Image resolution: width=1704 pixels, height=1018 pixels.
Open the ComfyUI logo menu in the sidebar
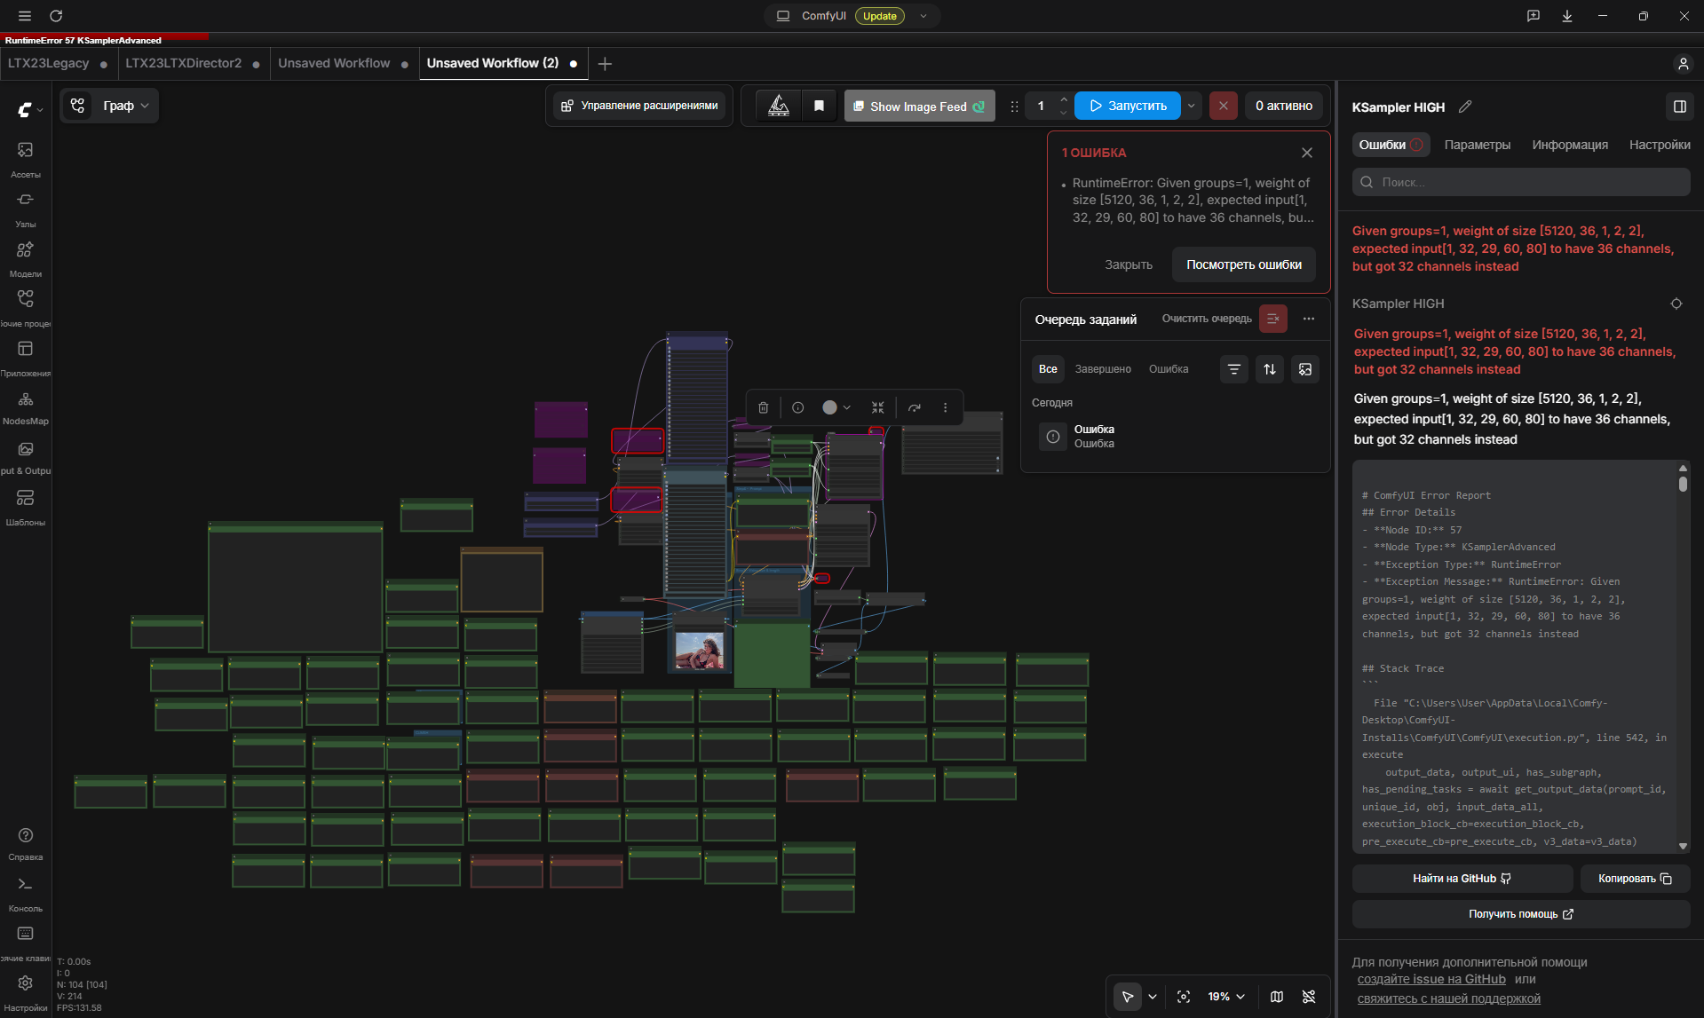(29, 109)
